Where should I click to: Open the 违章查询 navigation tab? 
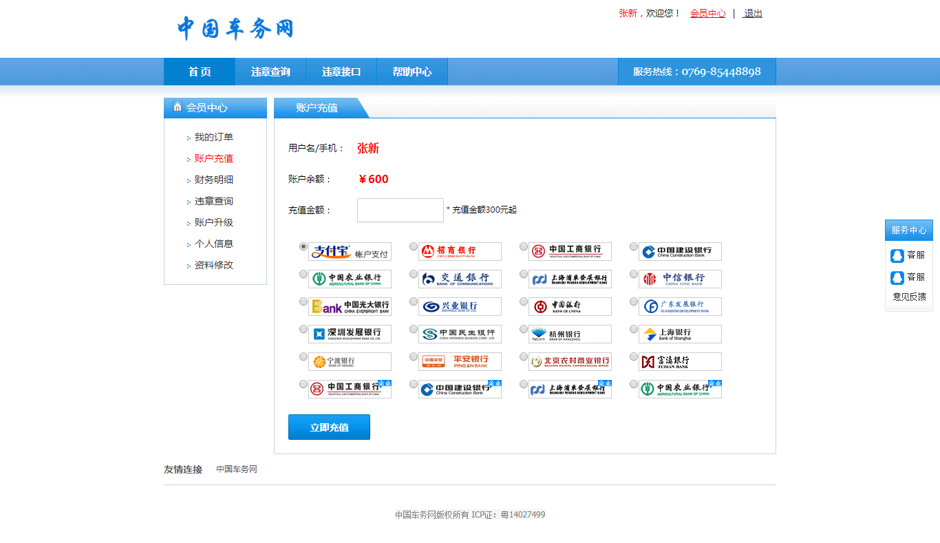tap(270, 72)
